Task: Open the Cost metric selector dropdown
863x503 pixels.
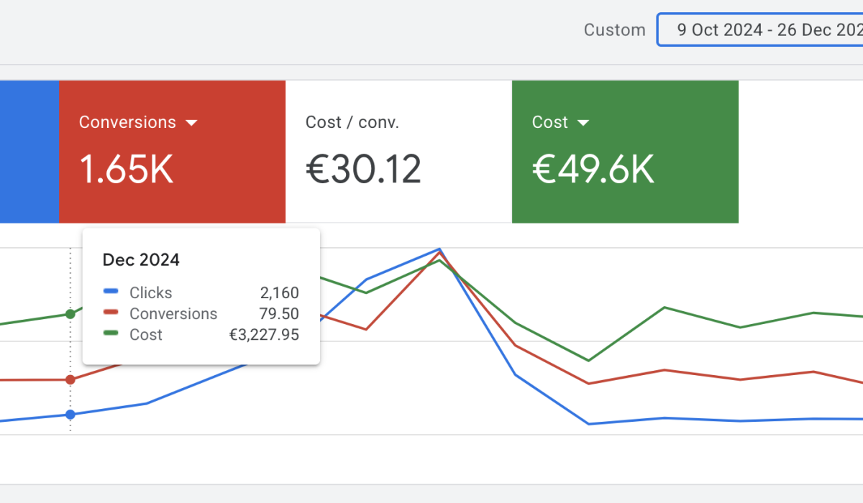Action: pyautogui.click(x=561, y=122)
